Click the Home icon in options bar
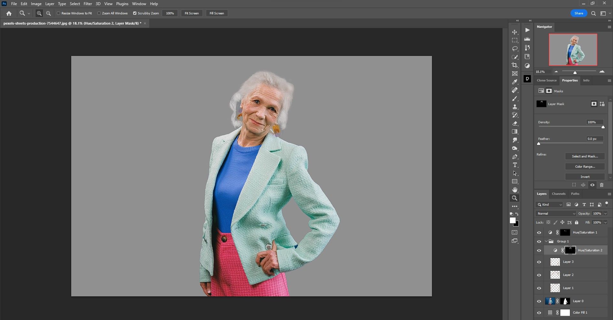Image resolution: width=613 pixels, height=320 pixels. 9,13
